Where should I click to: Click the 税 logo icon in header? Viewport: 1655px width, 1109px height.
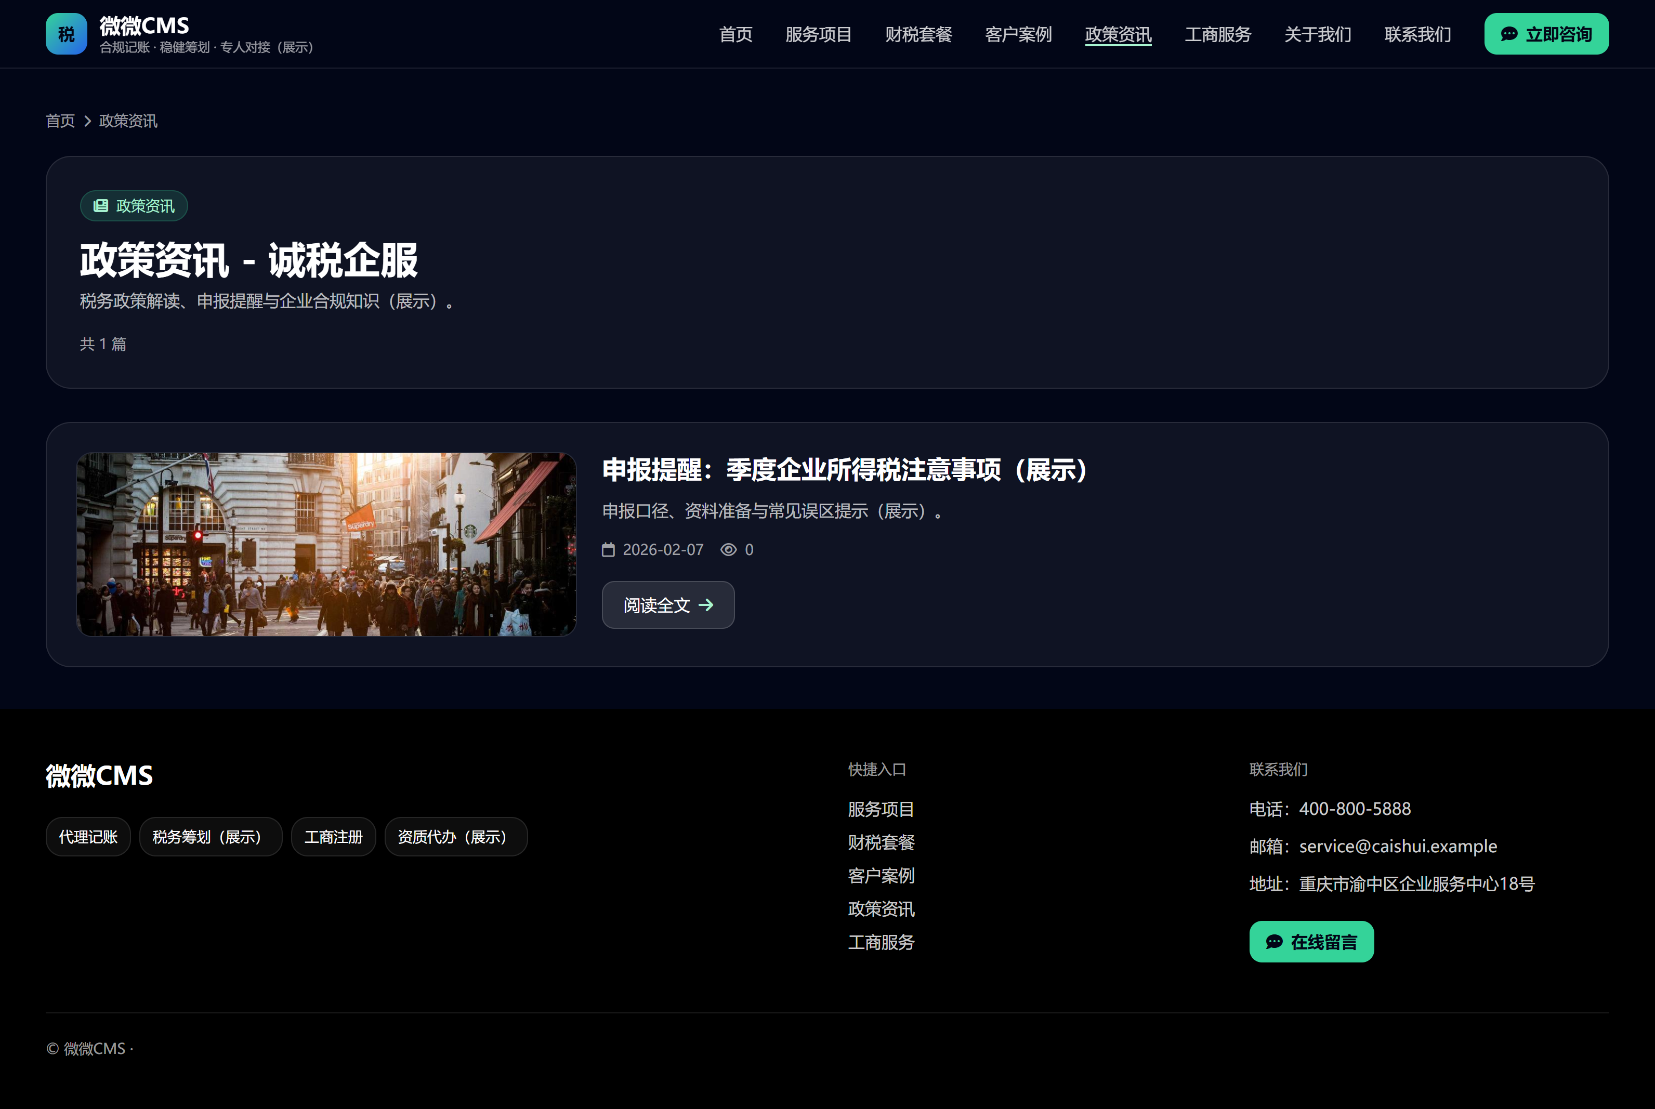[66, 34]
